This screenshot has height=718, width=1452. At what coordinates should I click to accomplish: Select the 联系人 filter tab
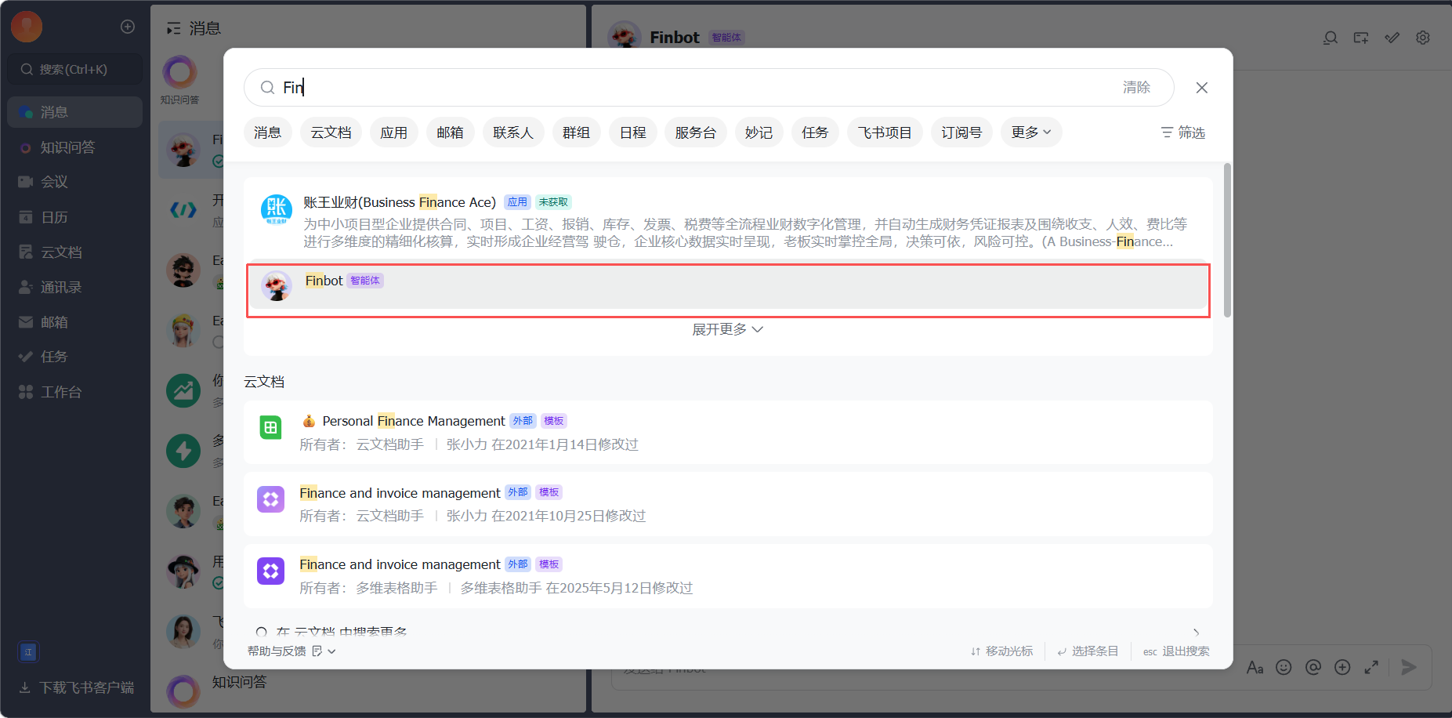coord(513,132)
